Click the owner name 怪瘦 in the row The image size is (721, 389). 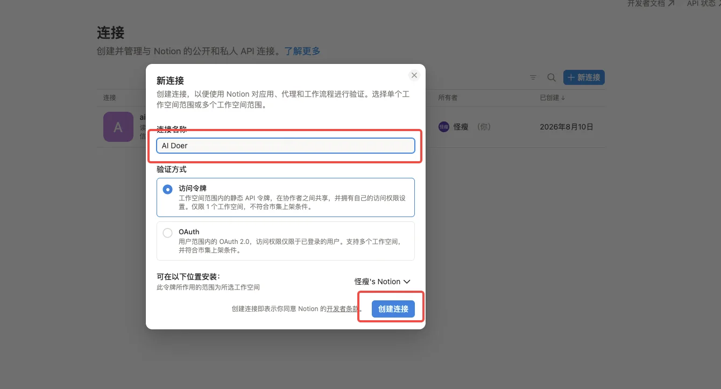(461, 127)
